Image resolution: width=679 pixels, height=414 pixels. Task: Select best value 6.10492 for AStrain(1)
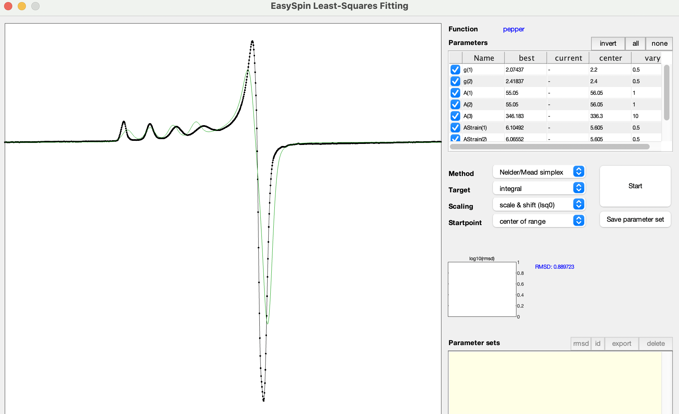[526, 128]
